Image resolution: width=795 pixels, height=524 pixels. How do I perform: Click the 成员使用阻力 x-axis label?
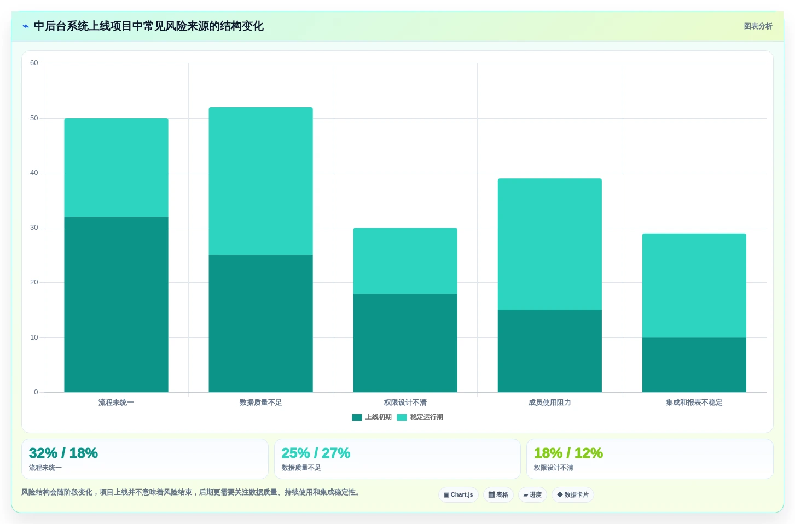click(549, 403)
